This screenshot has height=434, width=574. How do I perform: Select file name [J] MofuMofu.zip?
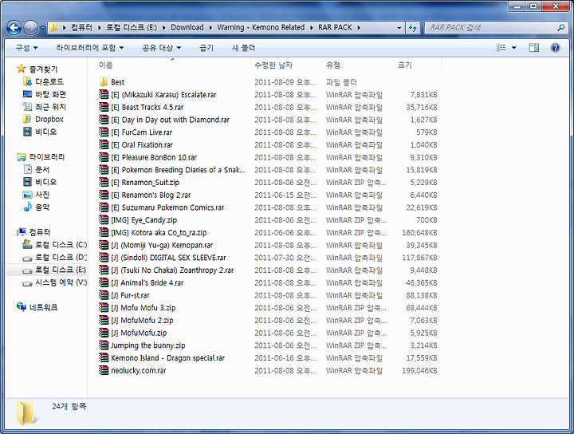pyautogui.click(x=139, y=333)
